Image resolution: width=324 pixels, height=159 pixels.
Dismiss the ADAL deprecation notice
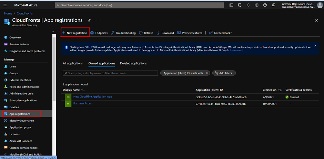pyautogui.click(x=315, y=45)
